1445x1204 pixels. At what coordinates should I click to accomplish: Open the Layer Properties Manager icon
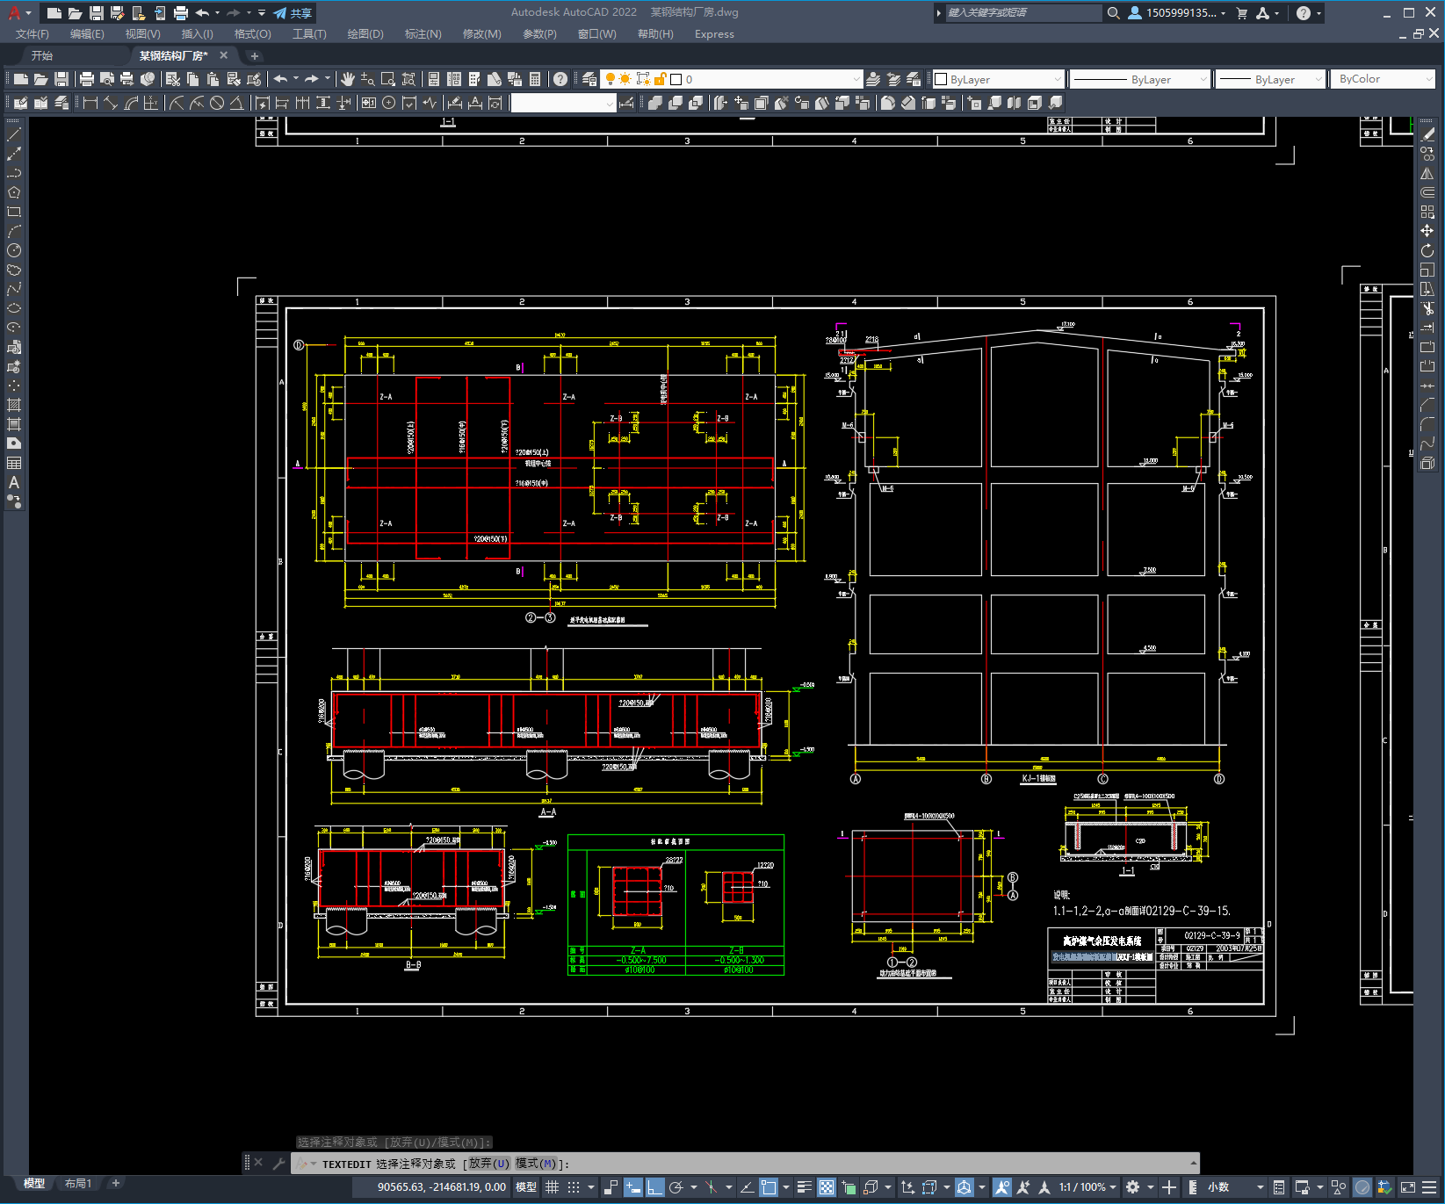point(589,79)
